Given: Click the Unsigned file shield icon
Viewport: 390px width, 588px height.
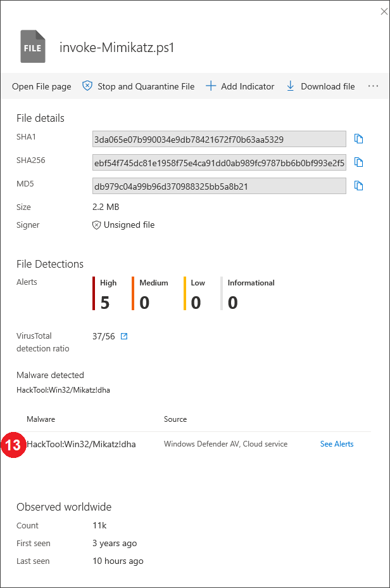Looking at the screenshot, I should [97, 225].
